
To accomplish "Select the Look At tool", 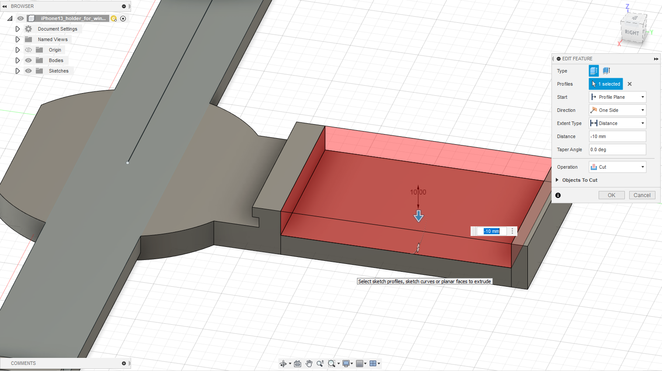I will (298, 364).
